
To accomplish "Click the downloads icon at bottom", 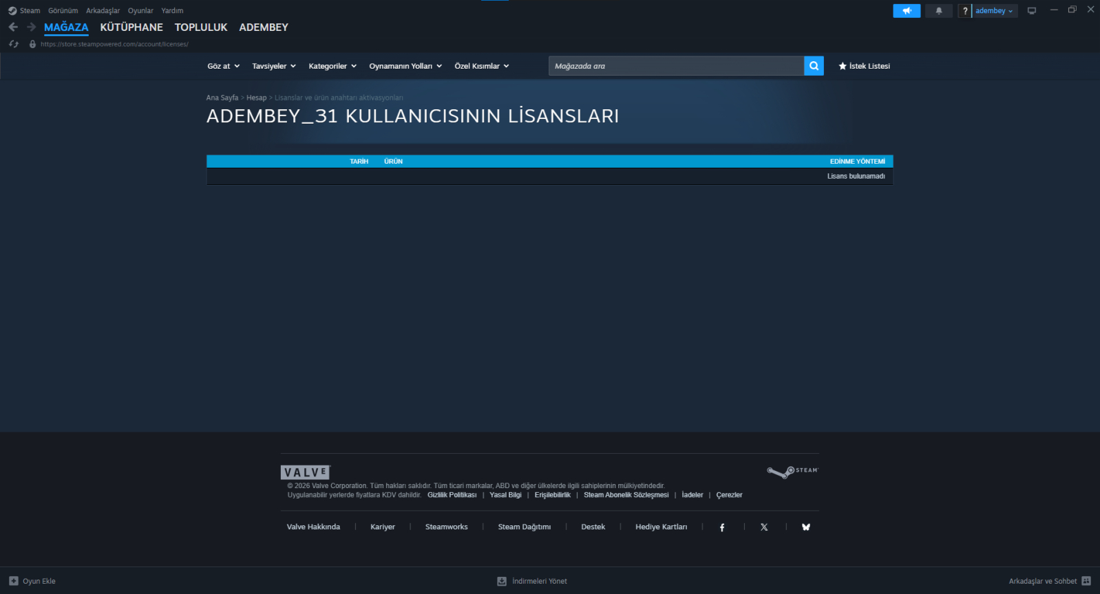I will click(502, 581).
